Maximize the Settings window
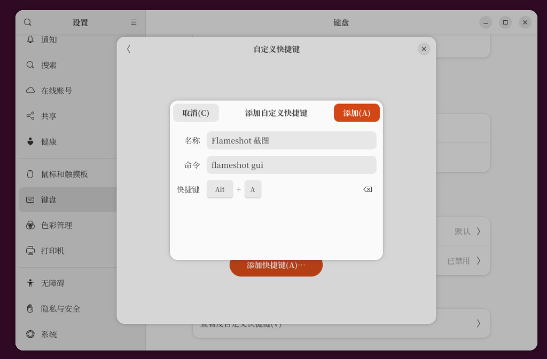The image size is (547, 359). coord(505,22)
